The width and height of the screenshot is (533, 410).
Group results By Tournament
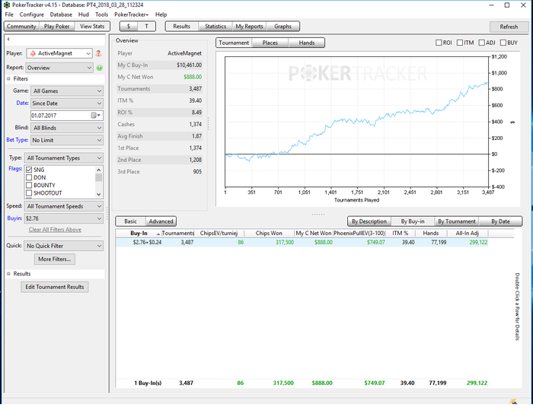pyautogui.click(x=457, y=221)
